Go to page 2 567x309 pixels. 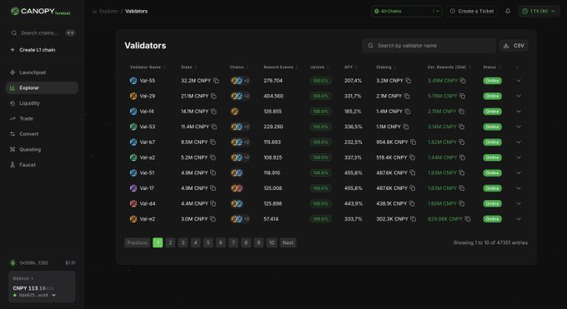pyautogui.click(x=170, y=243)
